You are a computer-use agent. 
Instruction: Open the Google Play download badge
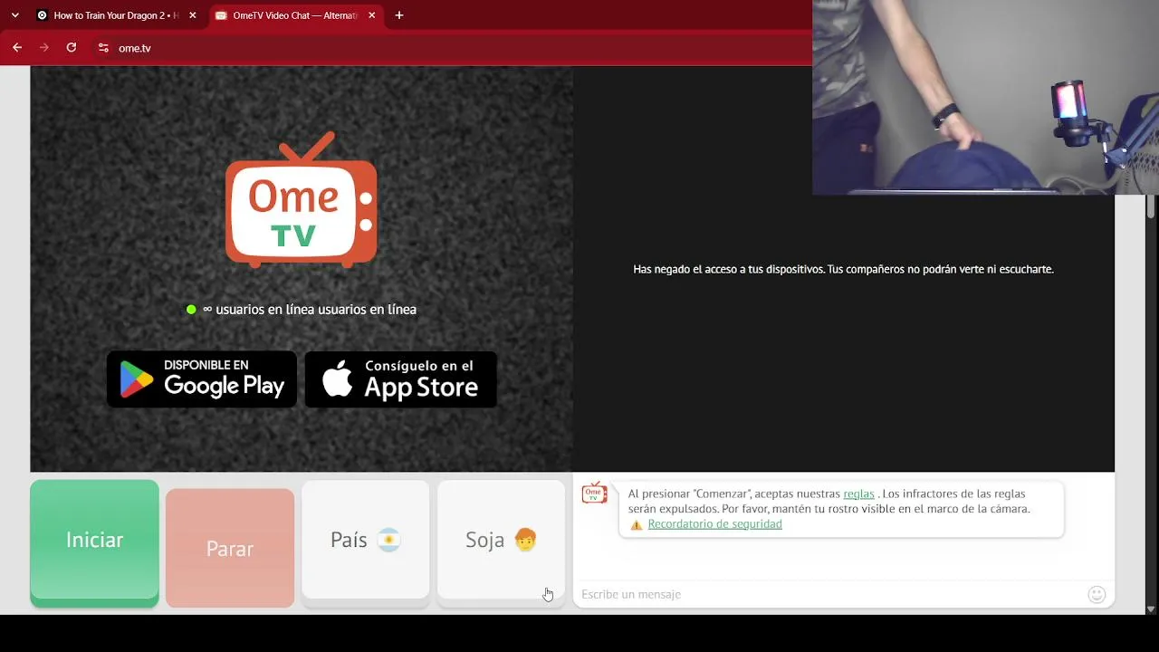pos(202,379)
